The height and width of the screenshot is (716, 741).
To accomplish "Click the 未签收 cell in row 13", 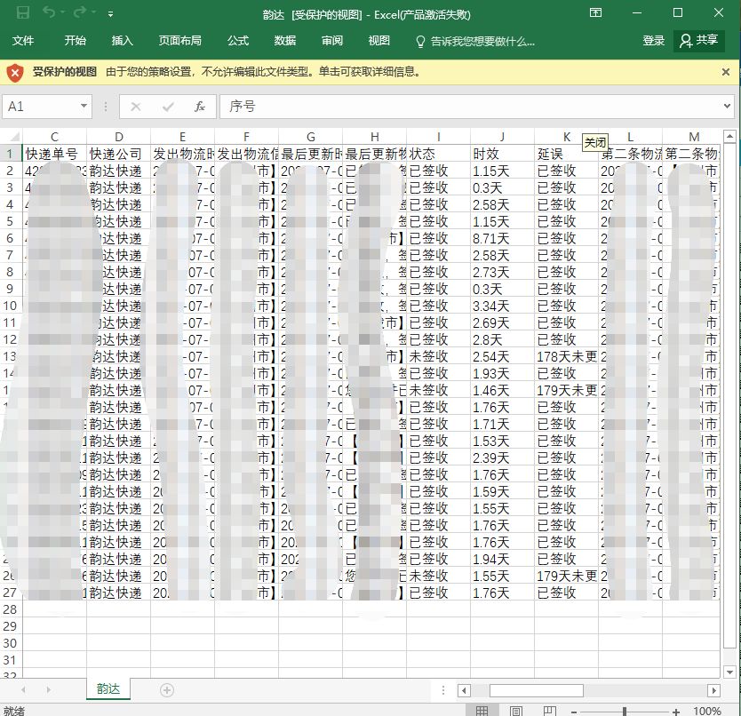I will (x=439, y=356).
